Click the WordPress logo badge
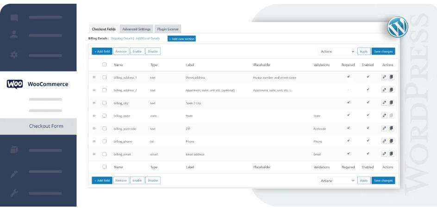Screen dimensions: 437x214 [398, 27]
